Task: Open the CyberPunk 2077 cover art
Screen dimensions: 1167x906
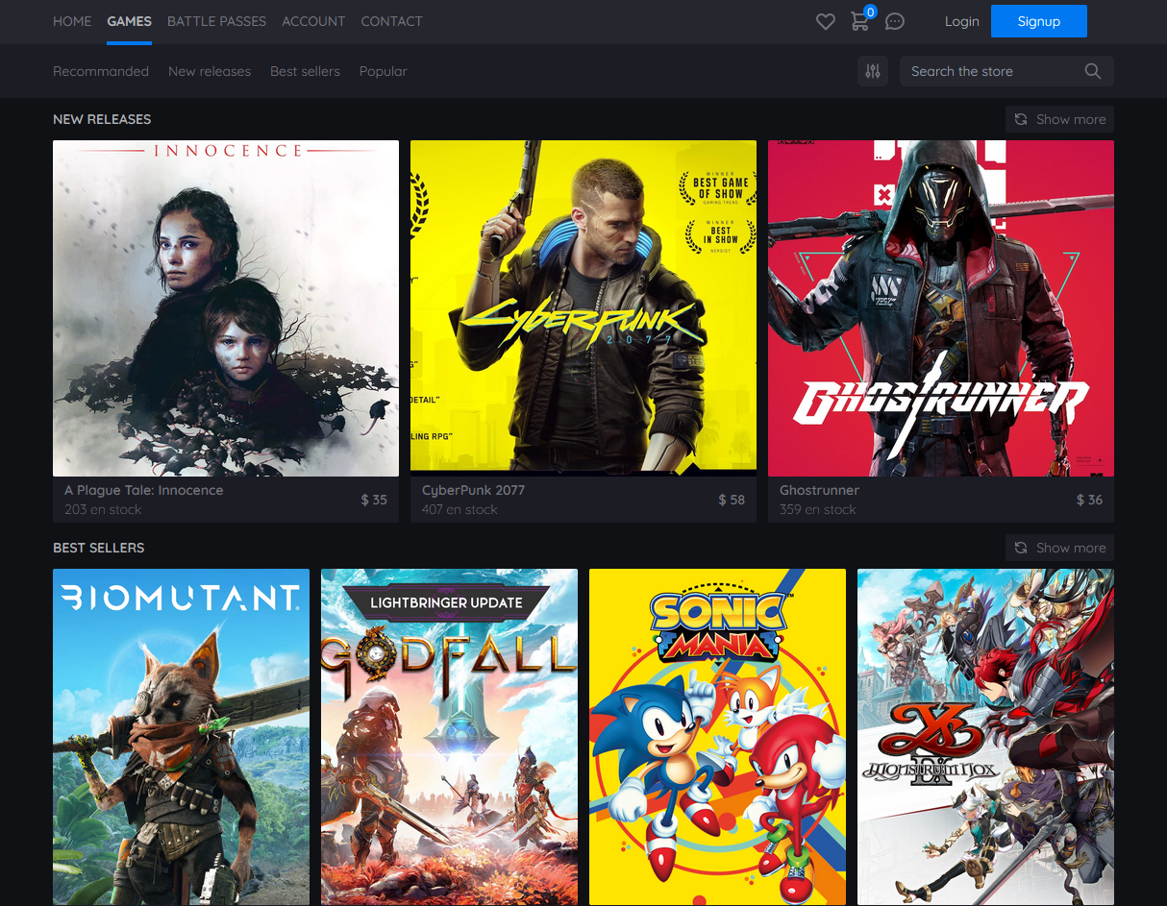Action: [583, 308]
